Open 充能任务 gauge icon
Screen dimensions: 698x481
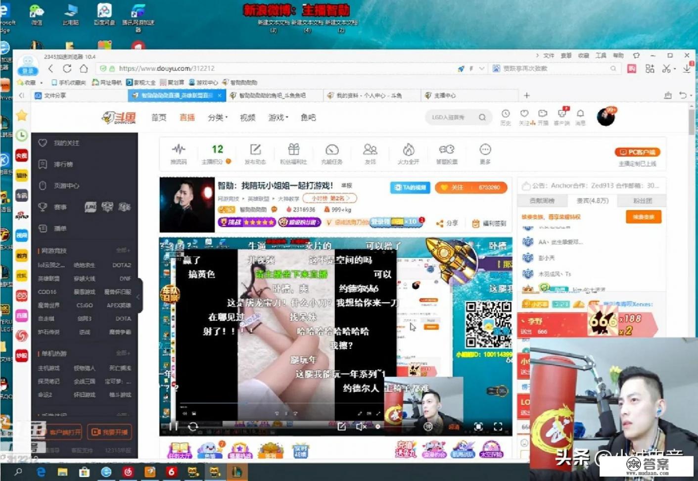pos(332,149)
